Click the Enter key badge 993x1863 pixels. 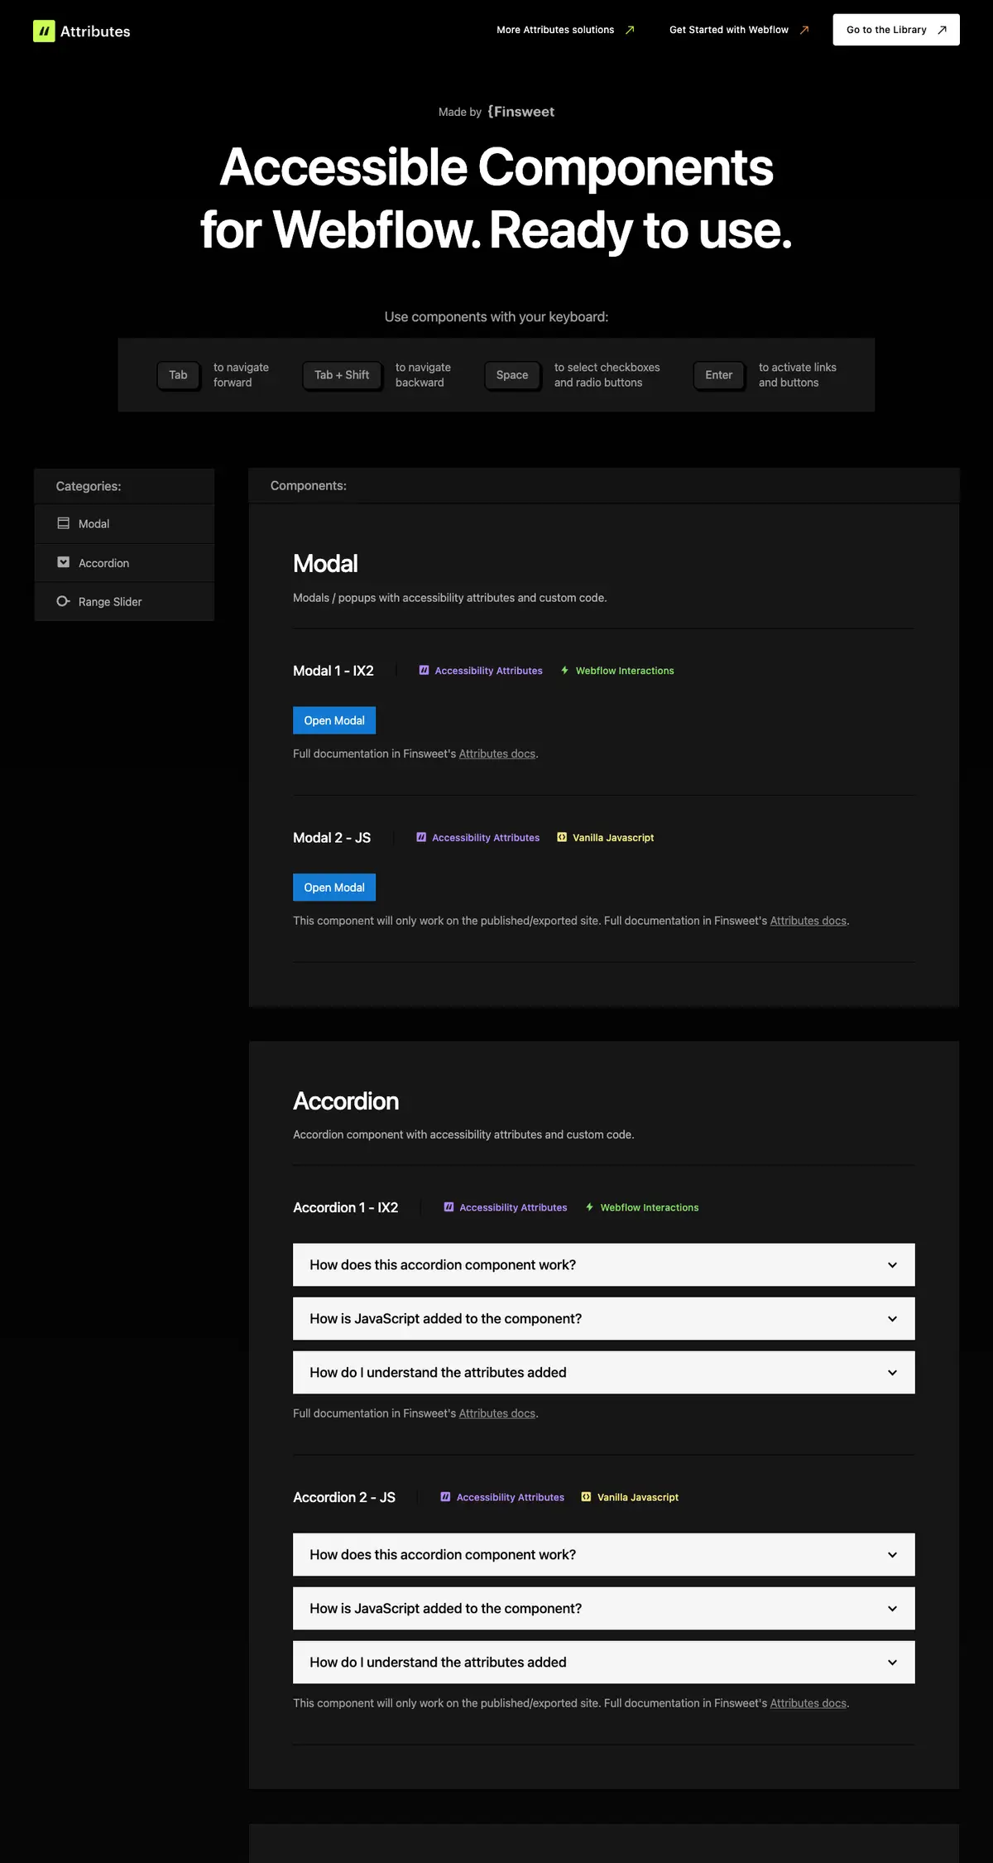[719, 375]
